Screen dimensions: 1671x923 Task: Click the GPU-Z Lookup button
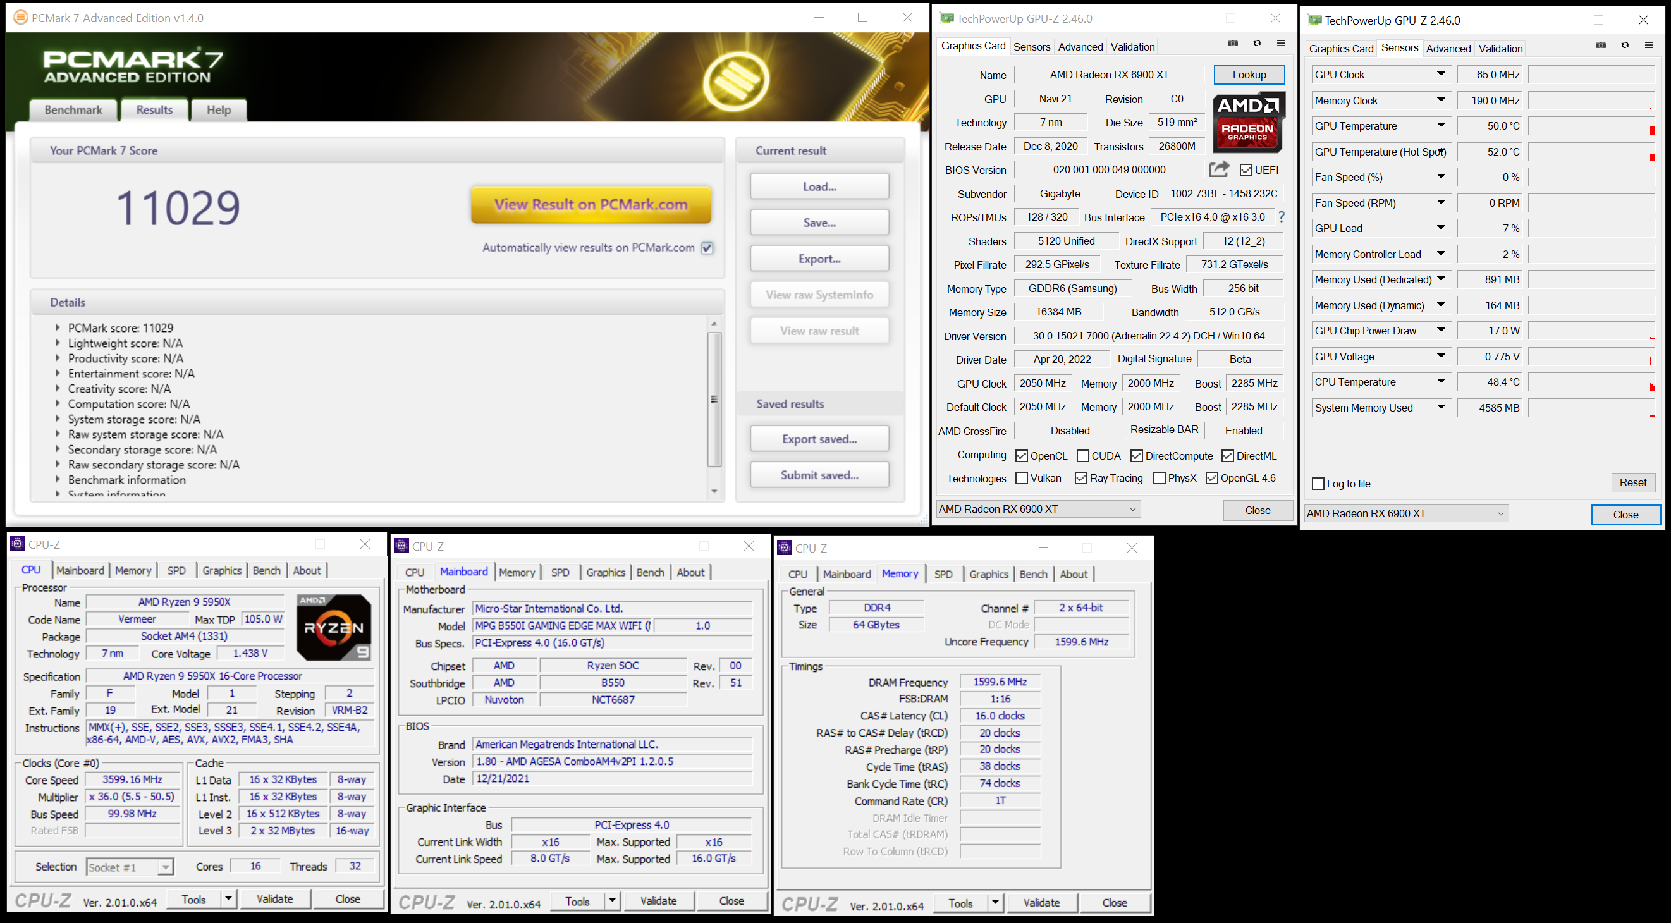coord(1249,75)
